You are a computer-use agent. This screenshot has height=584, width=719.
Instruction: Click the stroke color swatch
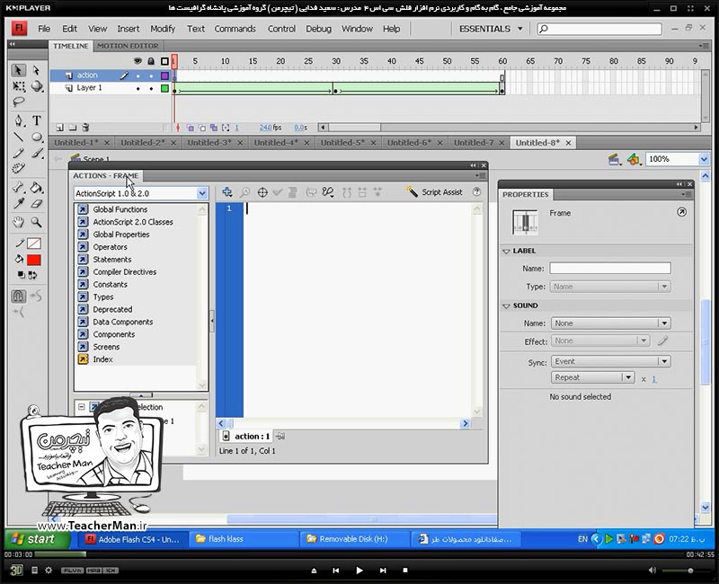point(34,243)
